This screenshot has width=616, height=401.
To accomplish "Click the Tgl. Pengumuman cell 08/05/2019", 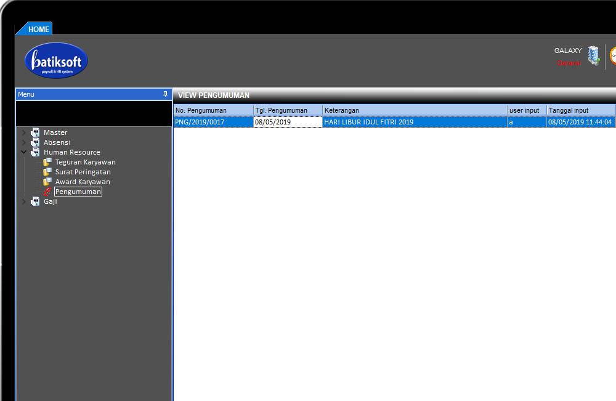I will tap(288, 122).
